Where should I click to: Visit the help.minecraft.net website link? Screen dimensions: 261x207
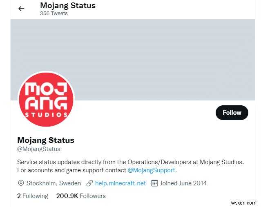click(x=120, y=183)
